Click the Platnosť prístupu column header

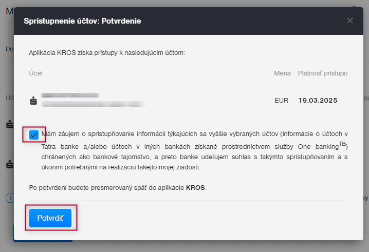[323, 73]
